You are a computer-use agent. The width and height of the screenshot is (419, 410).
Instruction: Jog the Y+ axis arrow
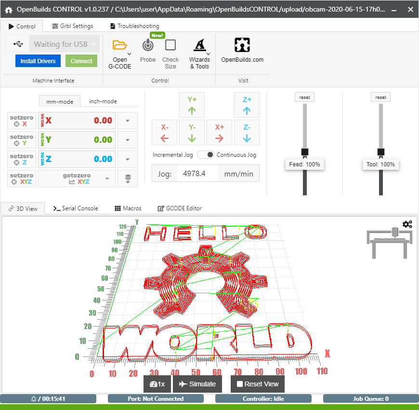pyautogui.click(x=192, y=105)
